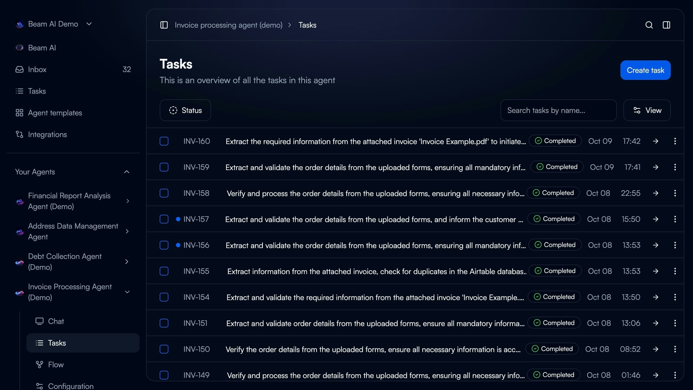The image size is (693, 390).
Task: Open the Status filter dropdown
Action: pos(185,110)
